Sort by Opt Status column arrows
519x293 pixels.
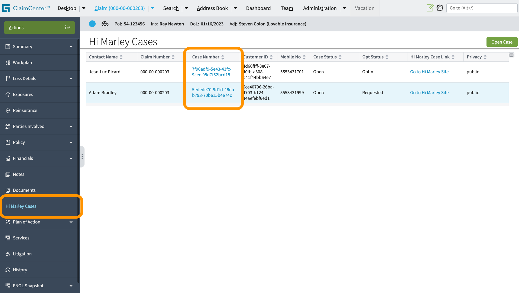coord(387,57)
